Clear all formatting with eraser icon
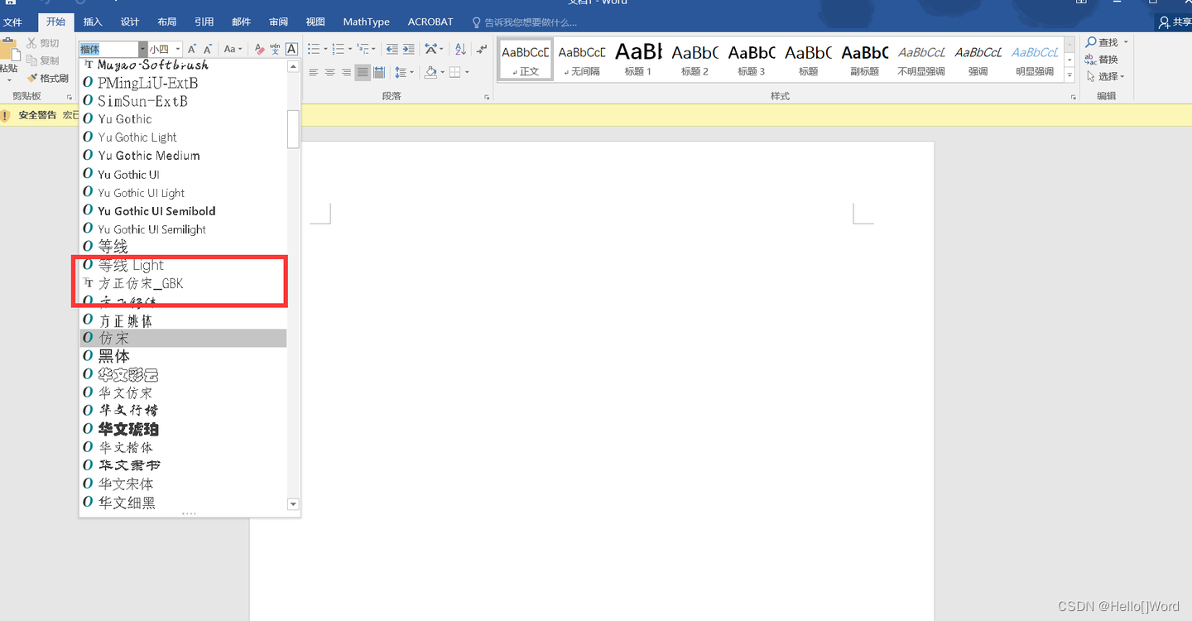This screenshot has width=1192, height=621. click(259, 50)
